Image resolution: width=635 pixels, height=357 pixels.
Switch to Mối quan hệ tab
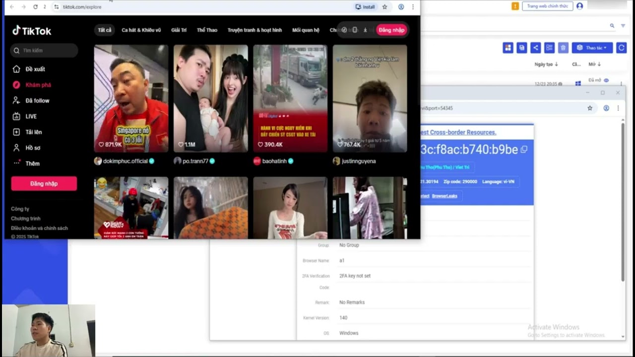pos(306,30)
